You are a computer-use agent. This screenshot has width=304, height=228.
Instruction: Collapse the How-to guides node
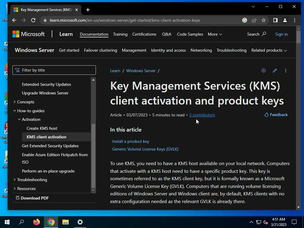point(15,111)
